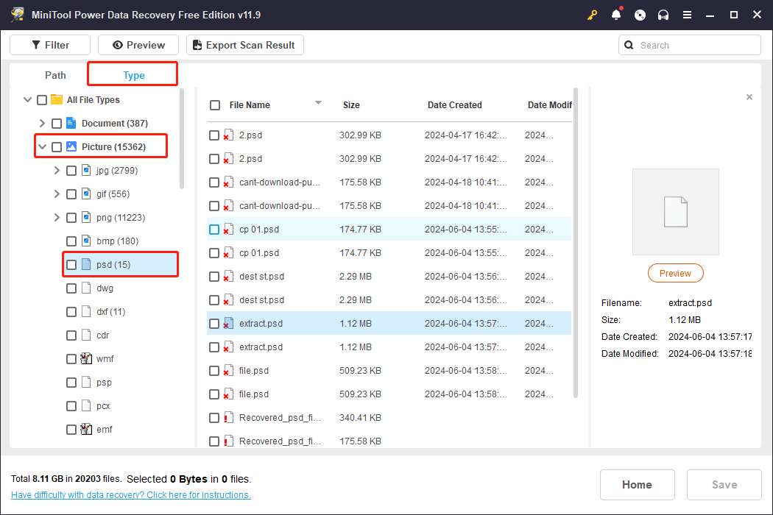
Task: Check the psd (15) checkbox
Action: [x=71, y=265]
